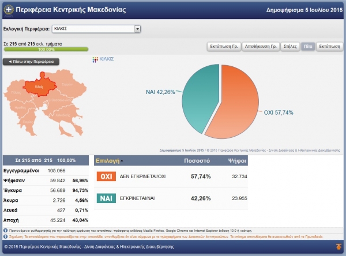Click the info icon beside browser recommendation note
Viewport: 346px width, 256px height.
pyautogui.click(x=5, y=229)
